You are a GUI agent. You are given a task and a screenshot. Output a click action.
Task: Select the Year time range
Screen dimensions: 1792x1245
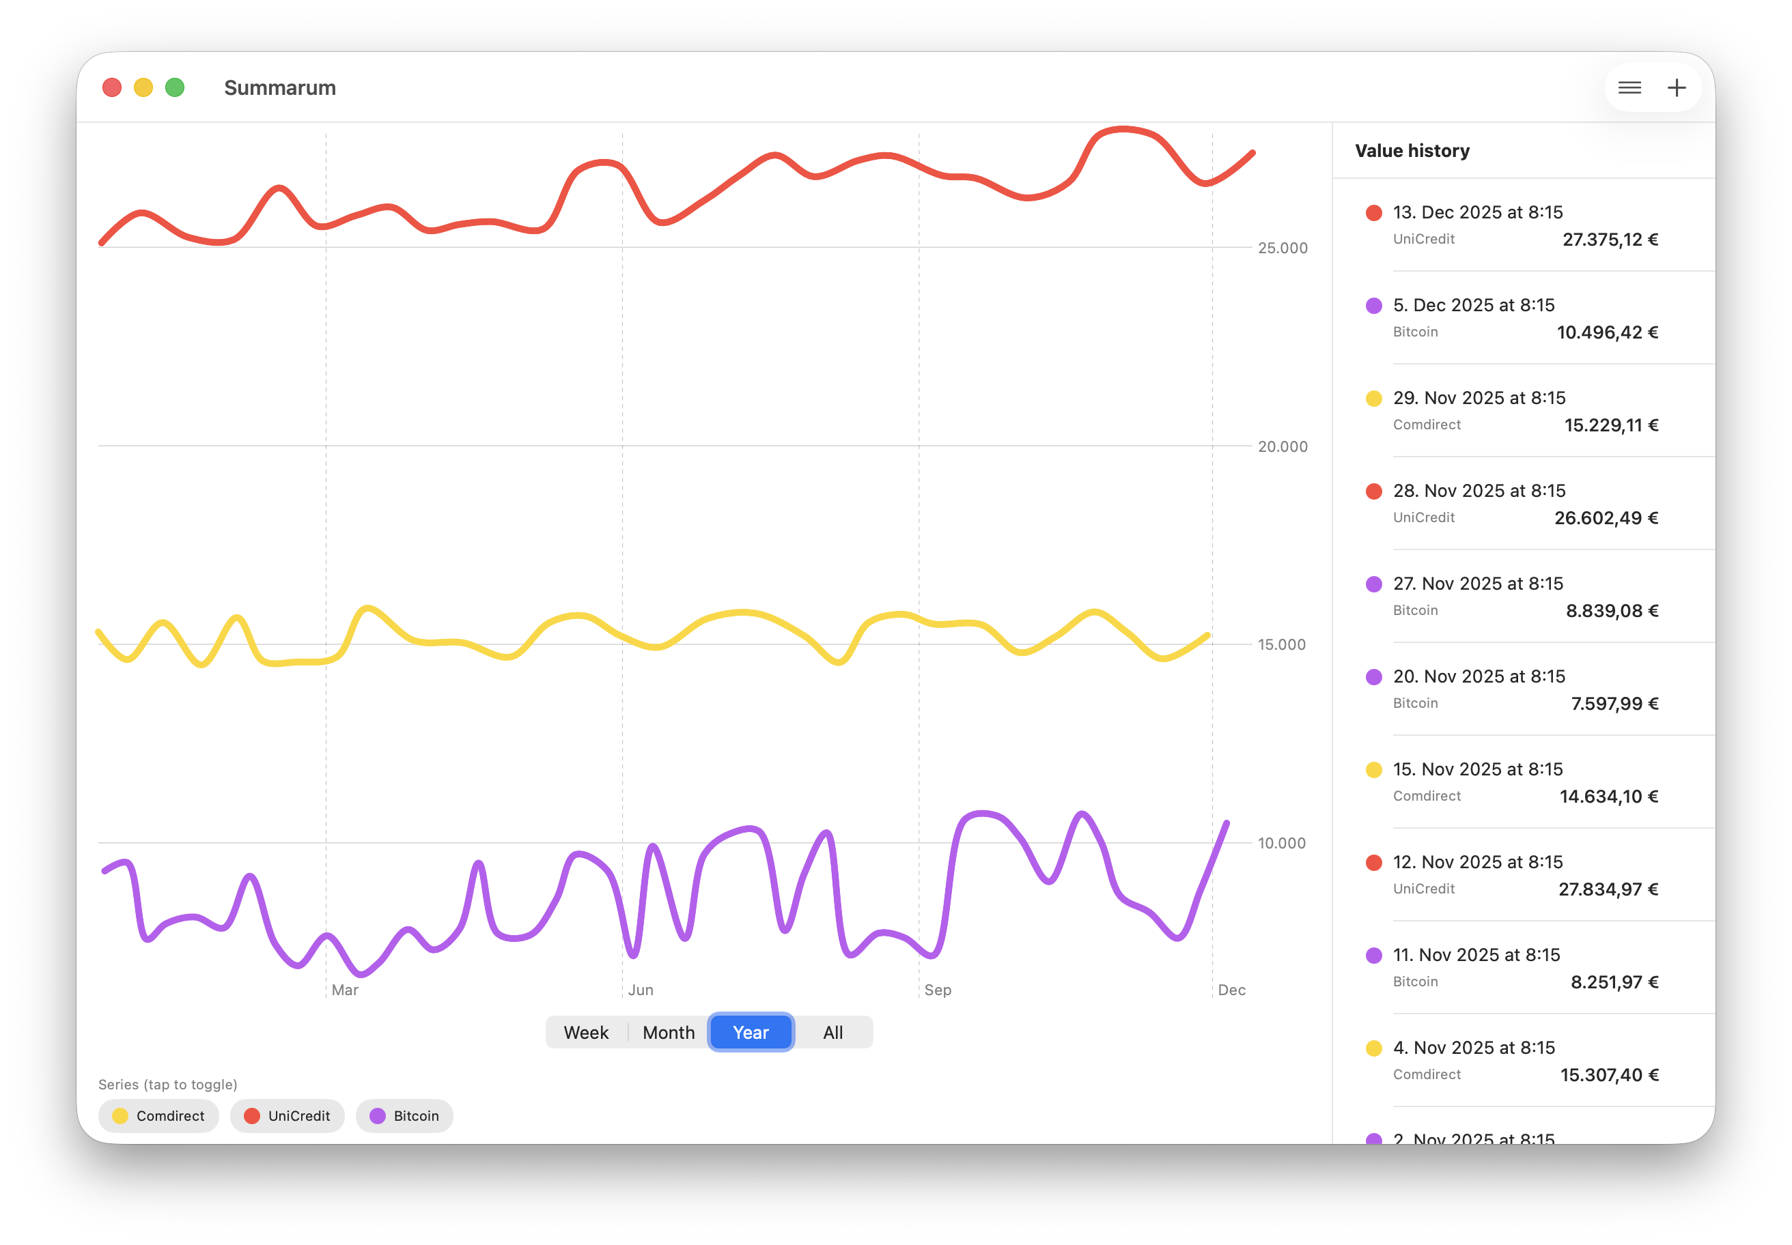click(750, 1031)
